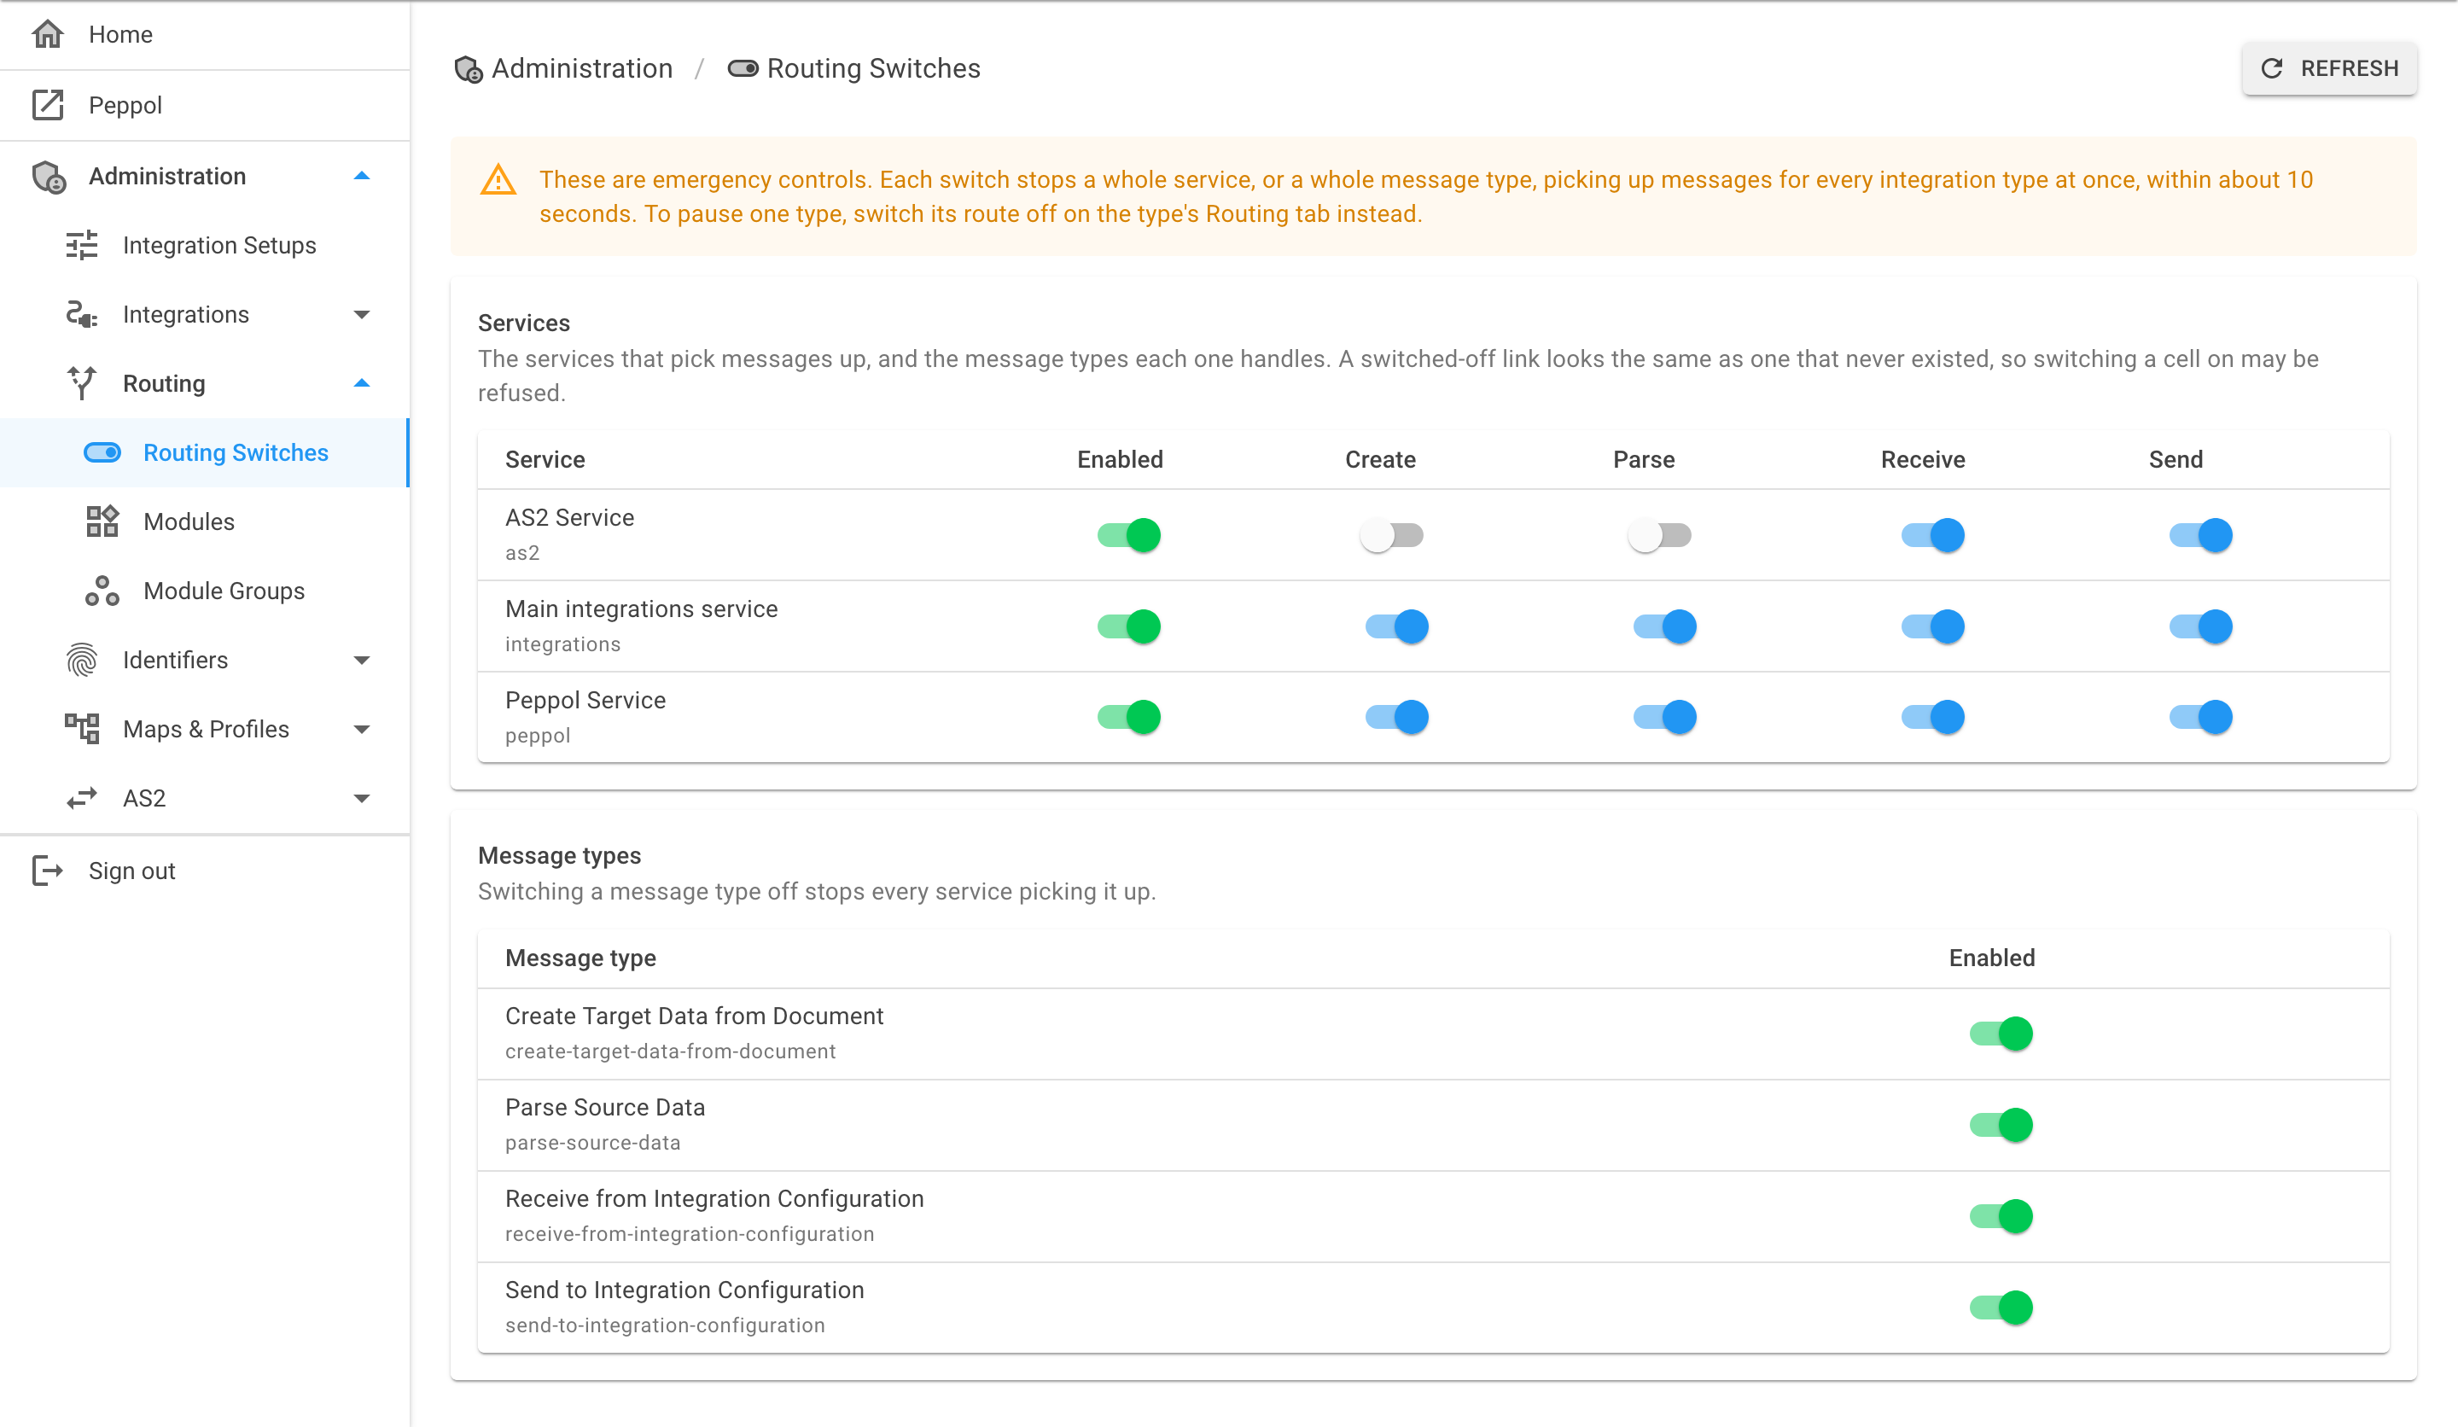Click the Sign out link

click(x=205, y=871)
